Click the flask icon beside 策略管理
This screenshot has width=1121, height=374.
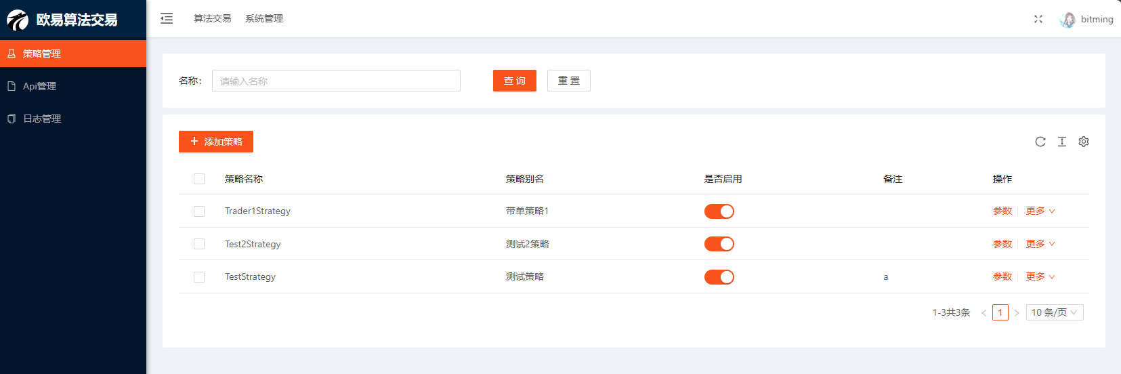pos(12,54)
